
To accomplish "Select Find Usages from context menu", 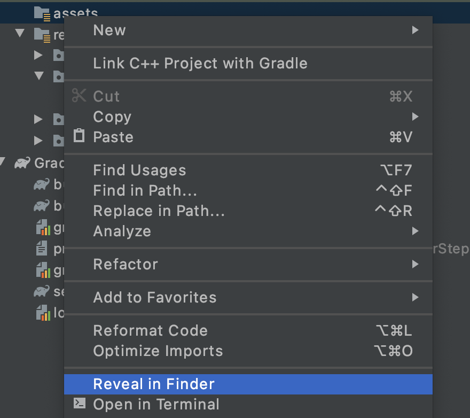I will [x=139, y=171].
